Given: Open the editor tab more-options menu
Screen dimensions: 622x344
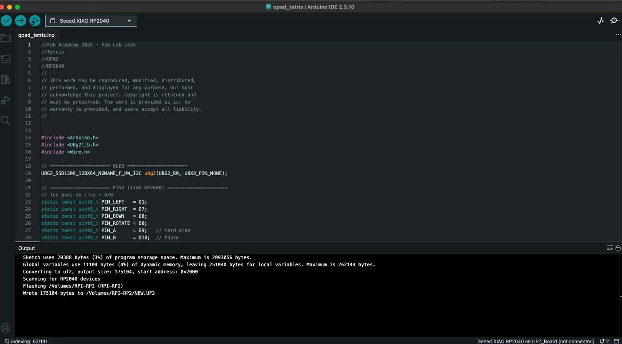Looking at the screenshot, I should pyautogui.click(x=618, y=35).
